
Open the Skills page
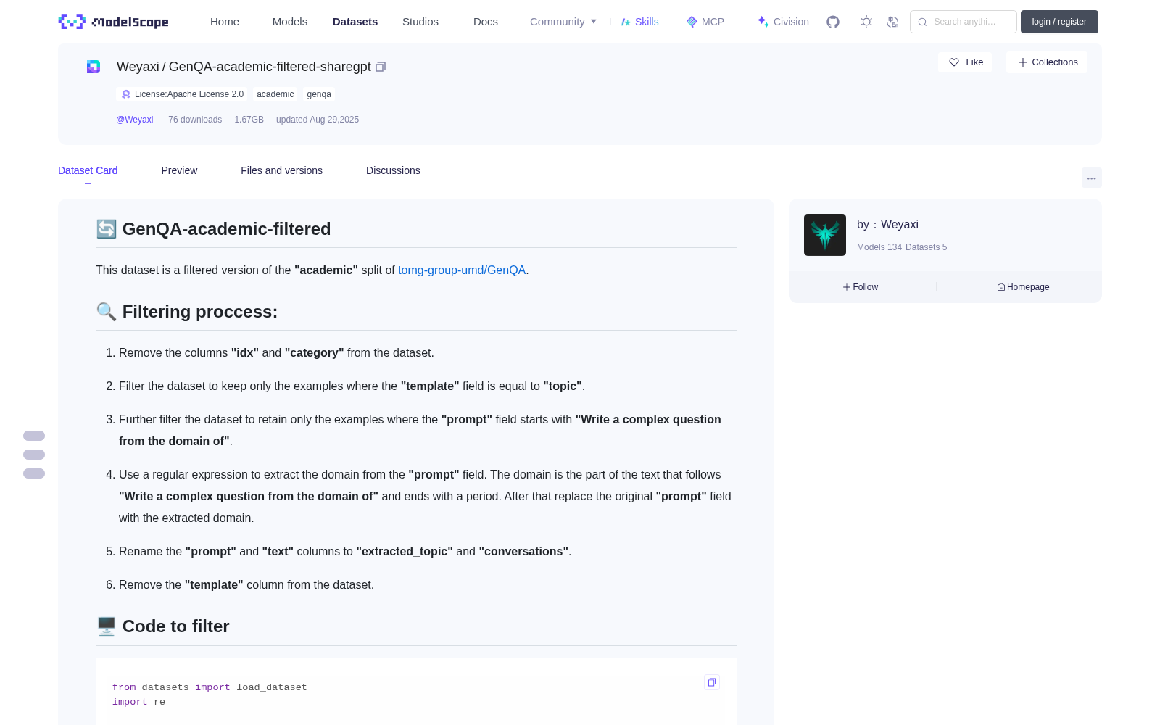point(640,22)
